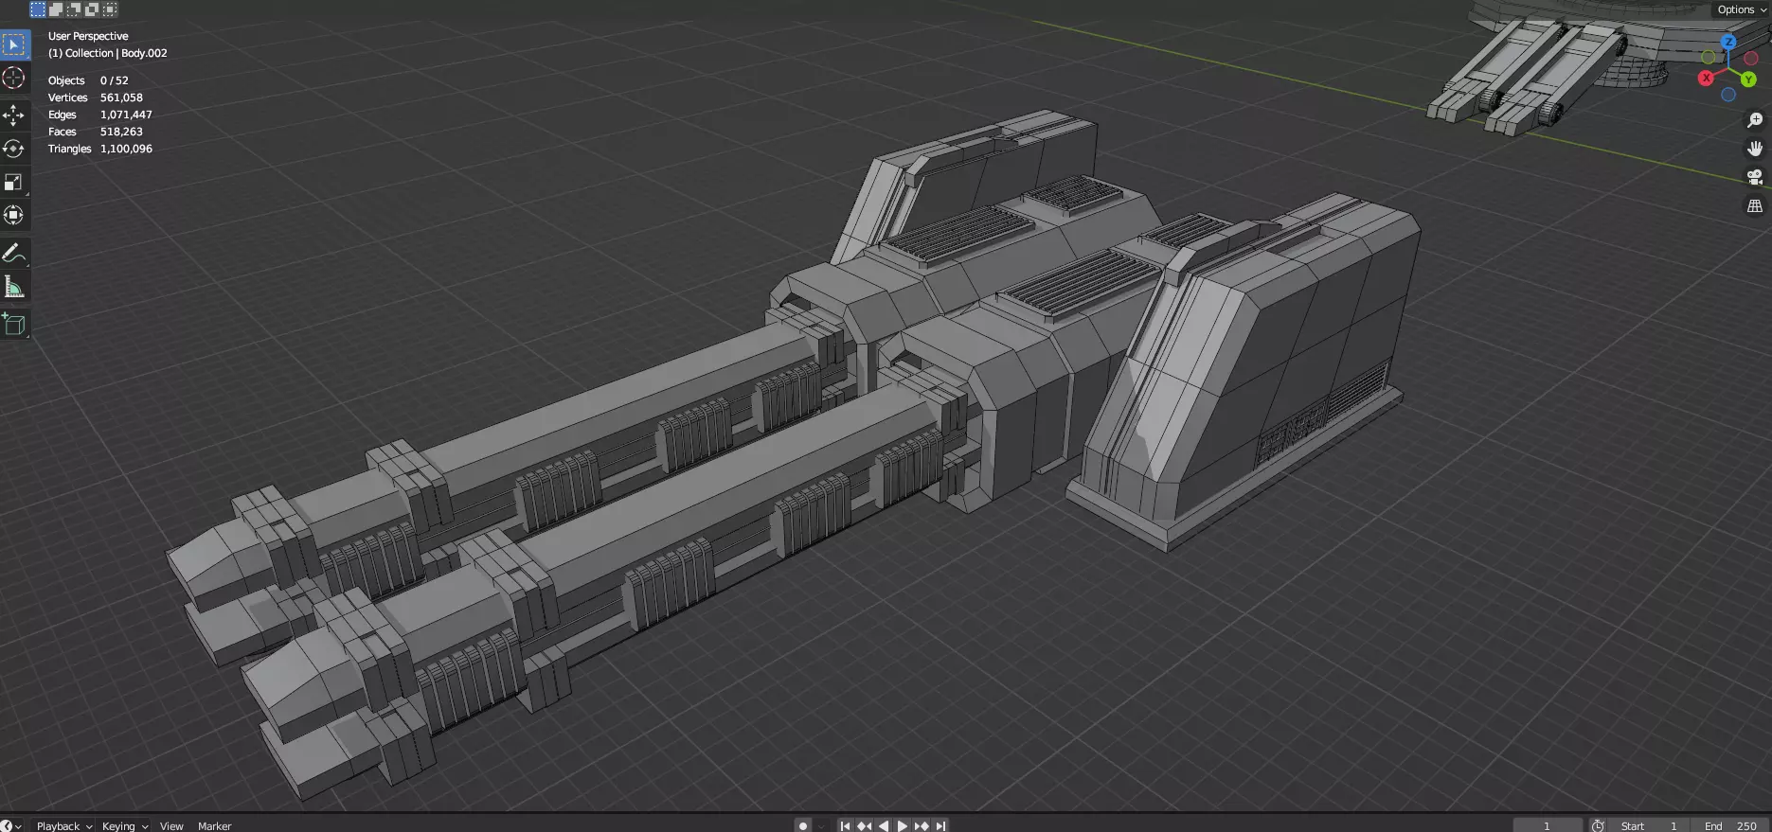Open auto keyframing settings dropdown arrow
This screenshot has height=832, width=1772.
click(821, 825)
